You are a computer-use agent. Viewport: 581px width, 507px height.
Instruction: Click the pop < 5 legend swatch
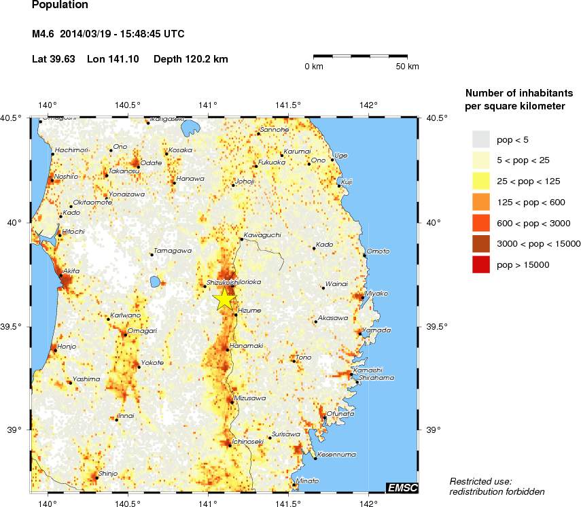pyautogui.click(x=480, y=139)
